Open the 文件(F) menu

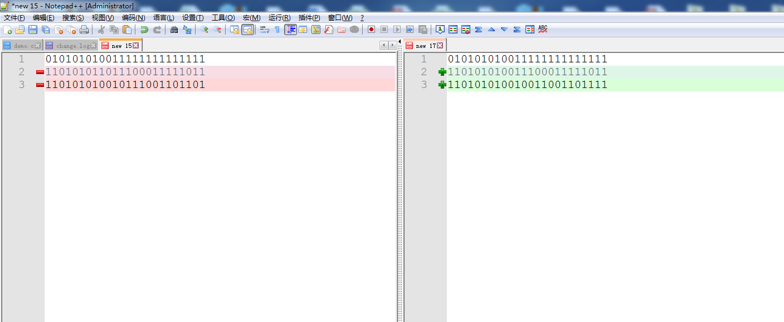point(14,18)
